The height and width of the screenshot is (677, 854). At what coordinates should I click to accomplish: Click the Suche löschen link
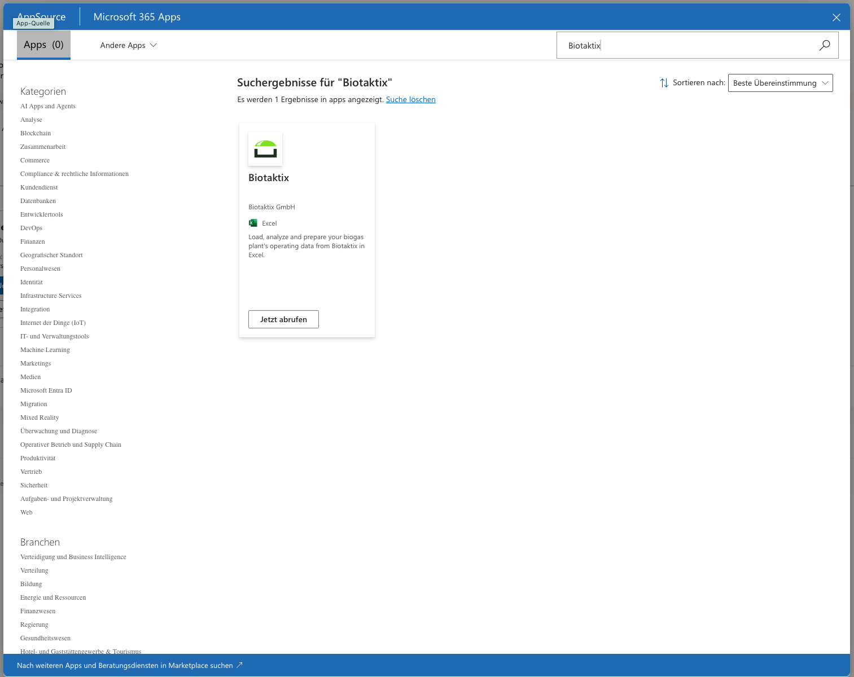click(x=411, y=99)
